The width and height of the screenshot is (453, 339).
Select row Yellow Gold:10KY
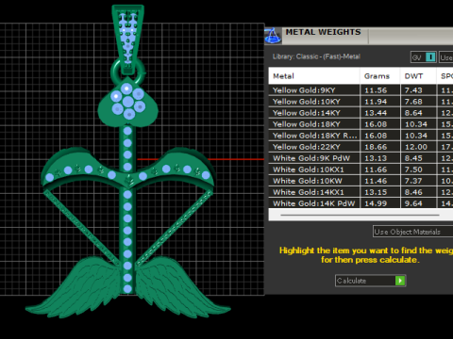361,102
